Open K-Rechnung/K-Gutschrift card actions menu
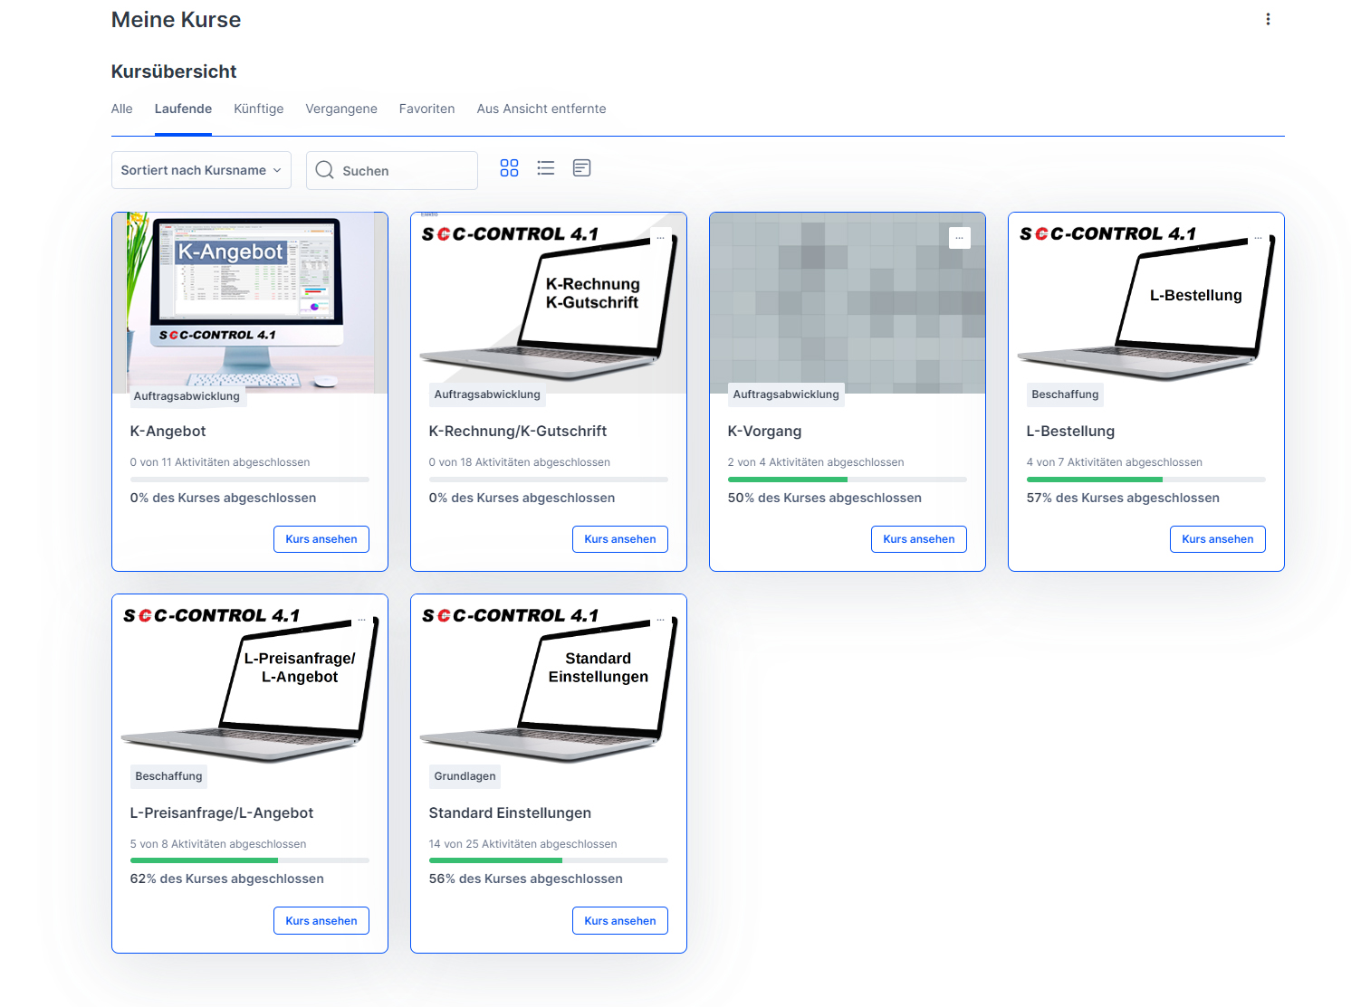The image size is (1351, 1007). coord(660,238)
